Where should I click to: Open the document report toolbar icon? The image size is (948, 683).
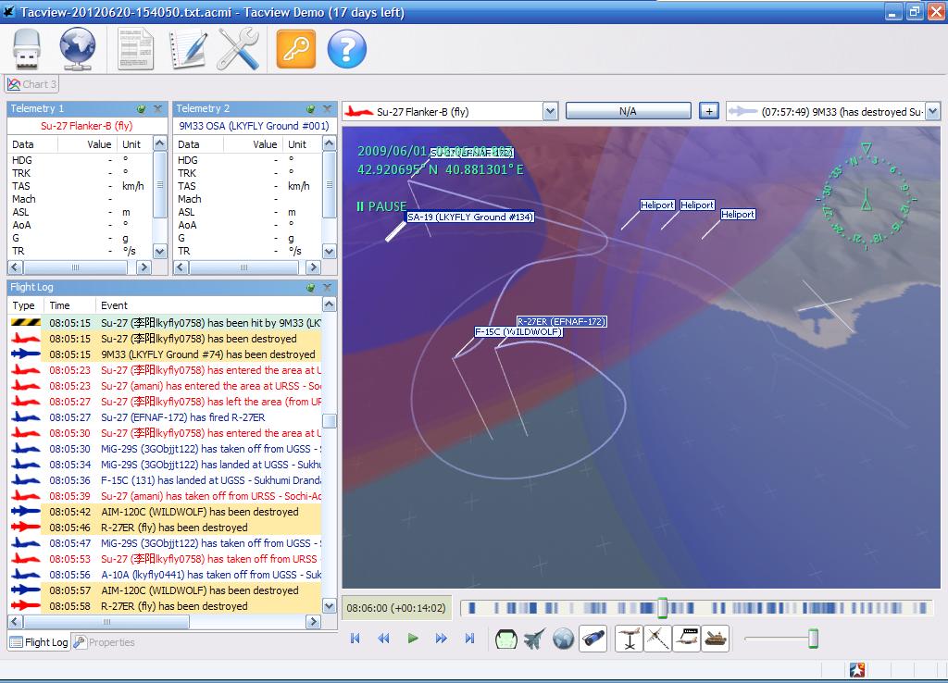135,49
